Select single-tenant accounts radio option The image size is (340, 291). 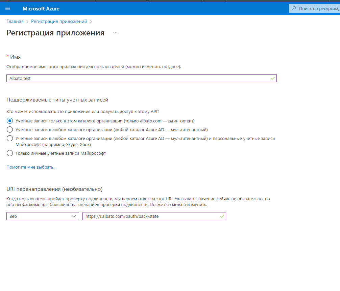pos(10,121)
